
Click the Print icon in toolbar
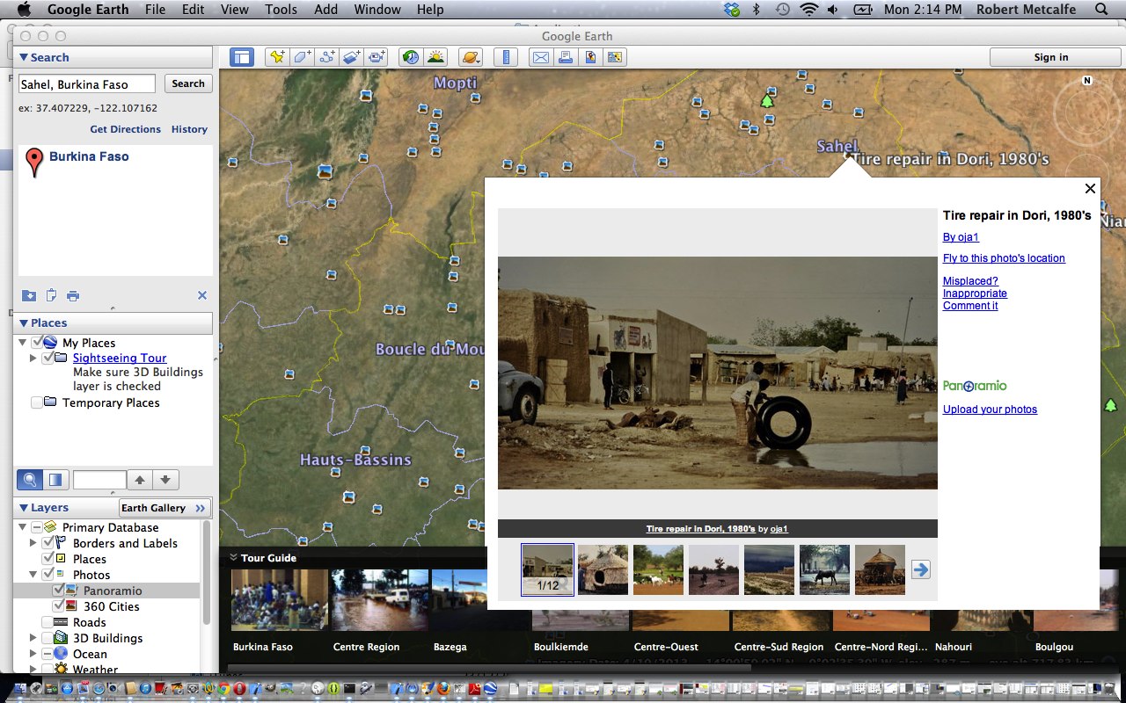coord(566,57)
